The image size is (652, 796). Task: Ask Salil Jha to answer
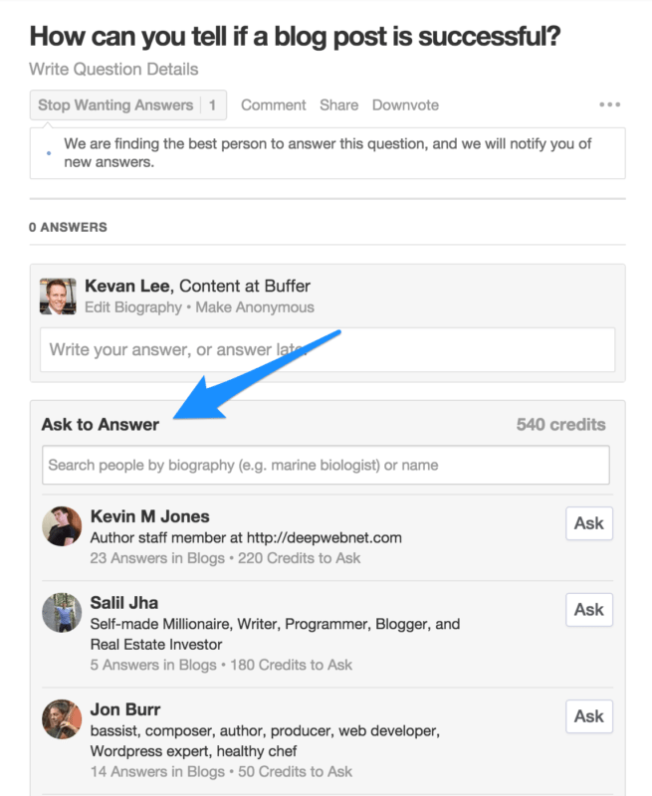588,610
